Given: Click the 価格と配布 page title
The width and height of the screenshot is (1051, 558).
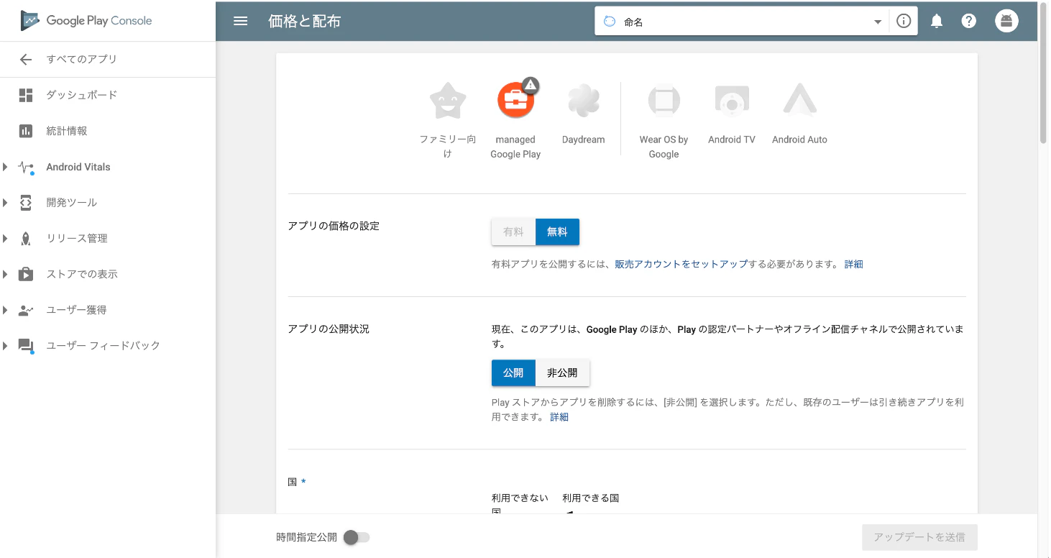Looking at the screenshot, I should pos(304,22).
